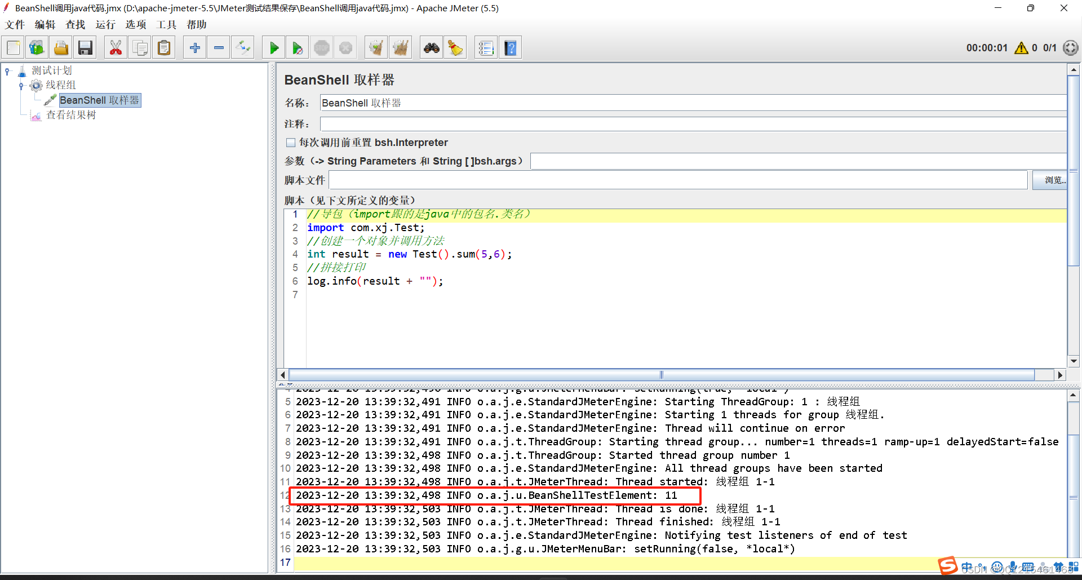
Task: Select 线程组 in the tree
Action: pyautogui.click(x=60, y=85)
